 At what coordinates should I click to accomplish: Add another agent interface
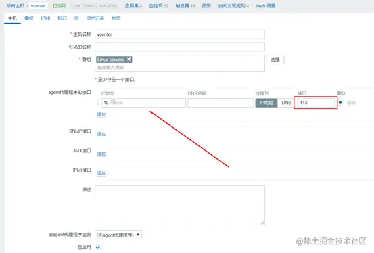point(101,114)
